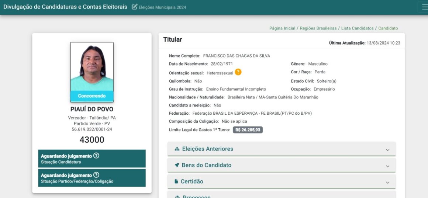The image size is (428, 198).
Task: Expand the Bens do Candidato section
Action: coord(282,165)
